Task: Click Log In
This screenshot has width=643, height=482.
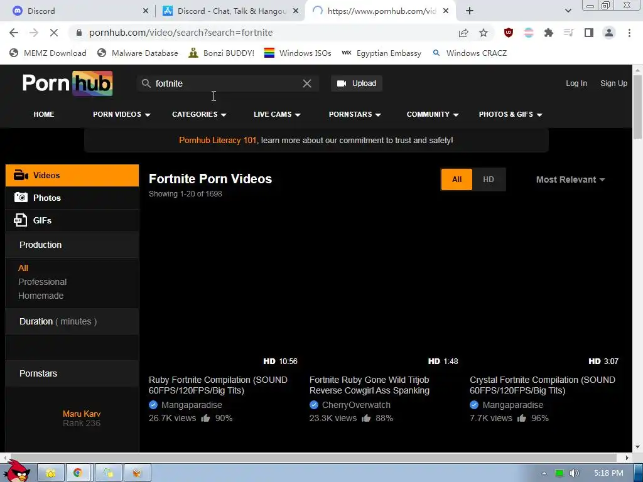Action: 576,83
